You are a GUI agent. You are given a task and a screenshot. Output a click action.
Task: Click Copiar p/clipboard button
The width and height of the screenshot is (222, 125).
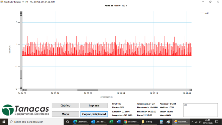pyautogui.click(x=94, y=114)
